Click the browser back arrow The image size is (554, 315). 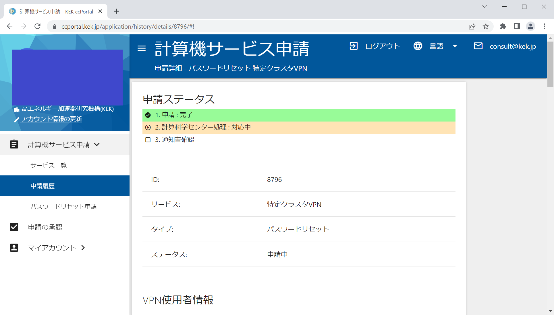[x=10, y=26]
